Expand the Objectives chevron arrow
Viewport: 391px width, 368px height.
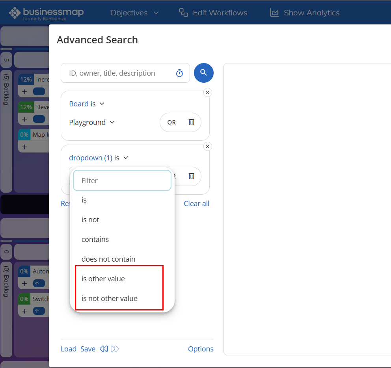tap(156, 13)
